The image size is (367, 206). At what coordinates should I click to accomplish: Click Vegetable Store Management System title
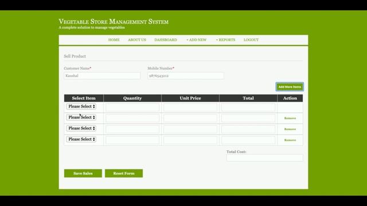pyautogui.click(x=114, y=22)
